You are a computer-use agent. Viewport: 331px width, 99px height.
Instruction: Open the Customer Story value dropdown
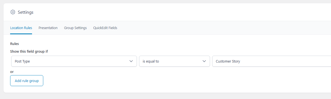(272, 61)
